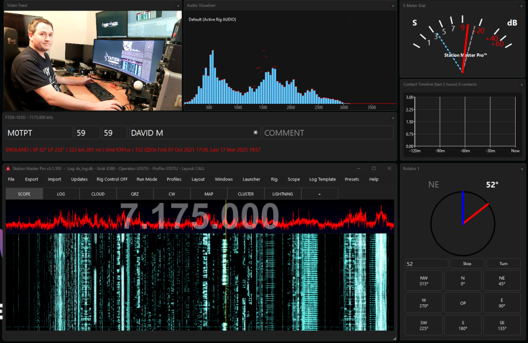Turn rotator to NE 45°
Screen dimensions: 528x343
pos(502,281)
